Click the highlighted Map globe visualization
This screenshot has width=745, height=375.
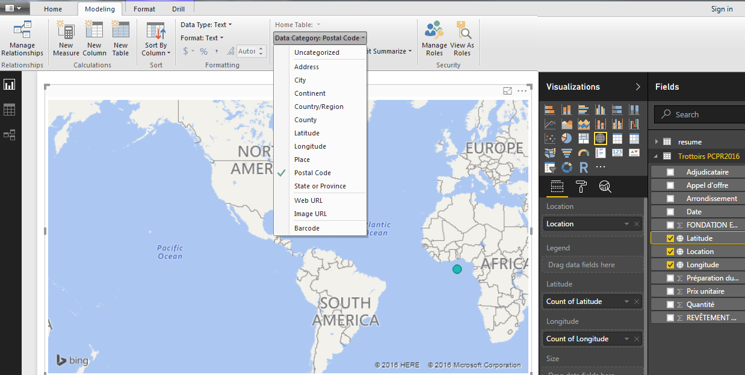click(x=601, y=138)
